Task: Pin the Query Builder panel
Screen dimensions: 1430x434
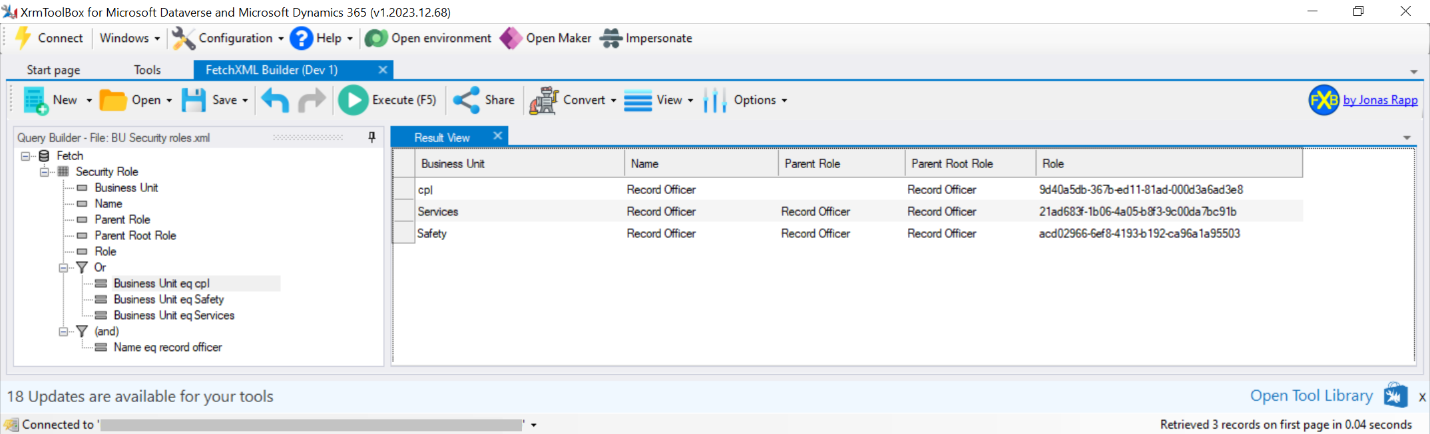Action: point(371,137)
